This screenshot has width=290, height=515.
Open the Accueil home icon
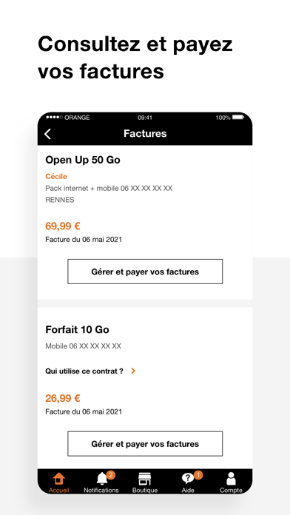pos(58,479)
